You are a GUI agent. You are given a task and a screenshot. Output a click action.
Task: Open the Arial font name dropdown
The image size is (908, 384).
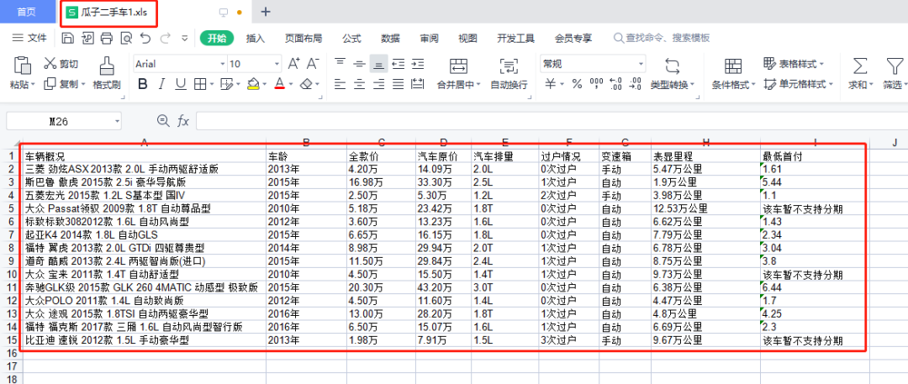point(222,65)
